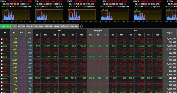Click total volume 4,050,100
Viewport: 177px width, 93px height.
coord(171,39)
